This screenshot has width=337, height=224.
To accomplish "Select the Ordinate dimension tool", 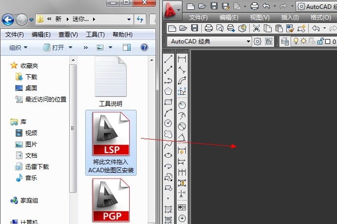I will [x=182, y=91].
